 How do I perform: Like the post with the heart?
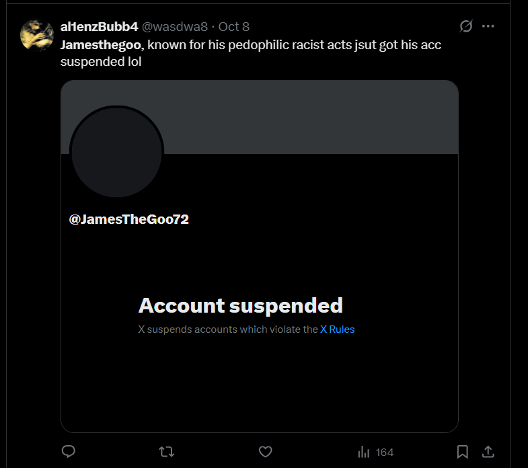[266, 452]
